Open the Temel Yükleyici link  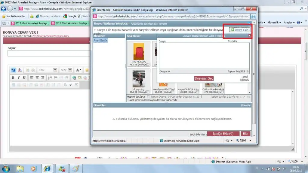[x=245, y=78]
